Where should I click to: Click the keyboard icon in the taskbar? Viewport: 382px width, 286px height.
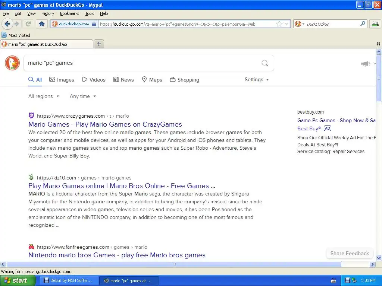coord(334,281)
